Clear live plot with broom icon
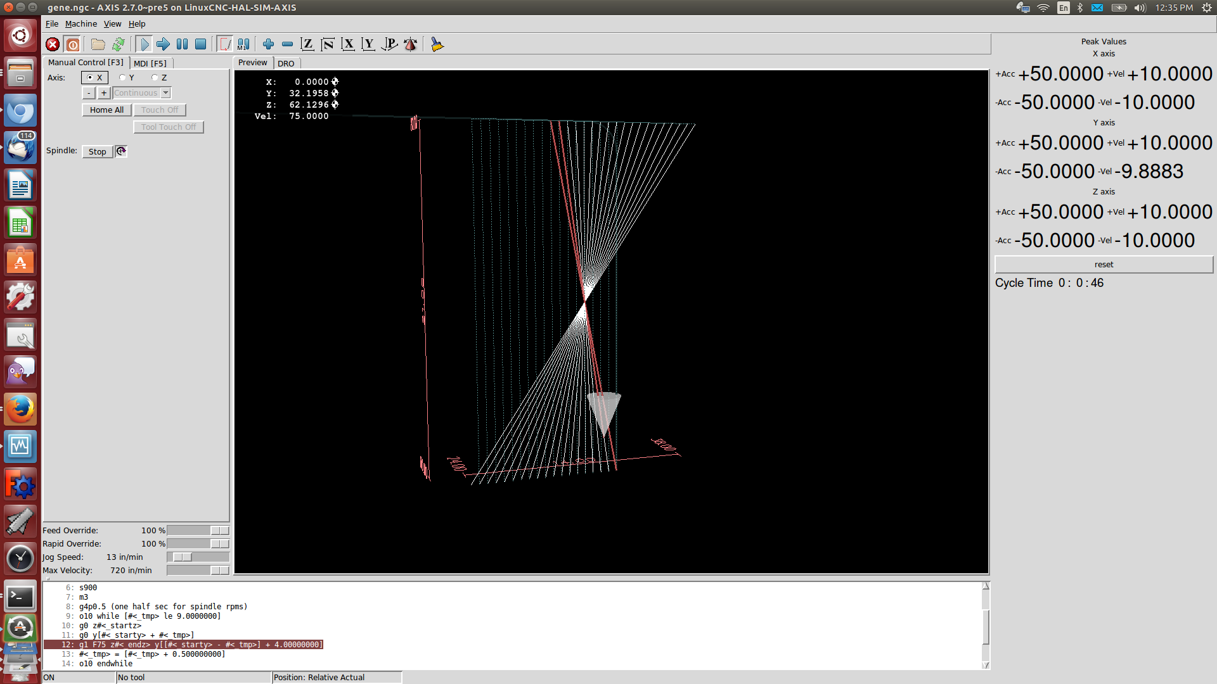The width and height of the screenshot is (1217, 684). tap(437, 44)
